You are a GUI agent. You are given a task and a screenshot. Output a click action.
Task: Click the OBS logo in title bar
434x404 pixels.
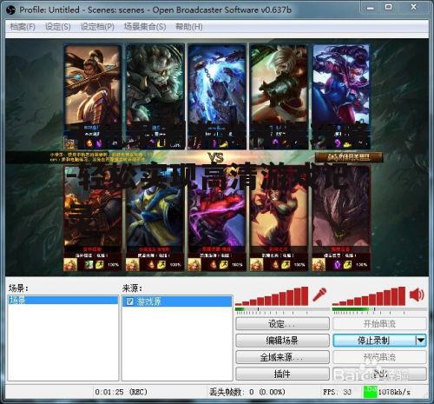click(10, 10)
